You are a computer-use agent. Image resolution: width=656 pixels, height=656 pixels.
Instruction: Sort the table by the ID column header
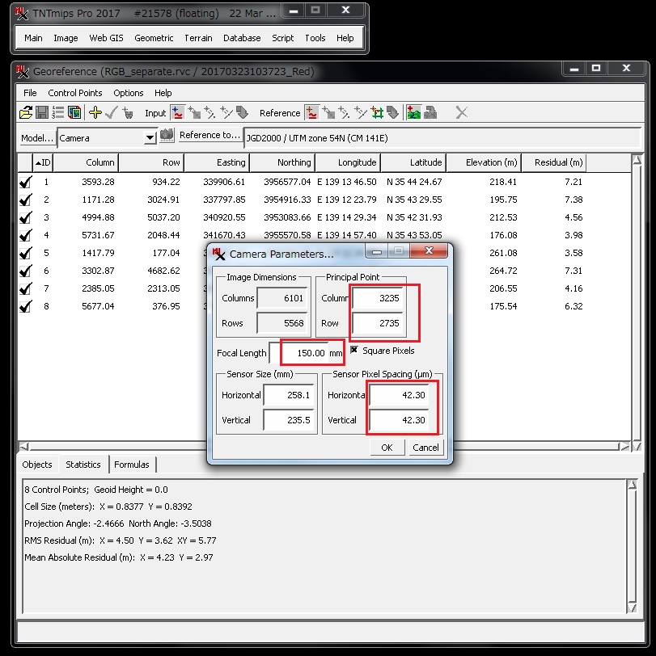coord(44,163)
